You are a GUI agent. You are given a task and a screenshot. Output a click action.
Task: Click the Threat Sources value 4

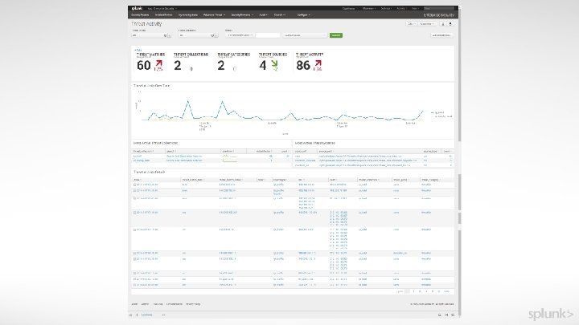[262, 65]
